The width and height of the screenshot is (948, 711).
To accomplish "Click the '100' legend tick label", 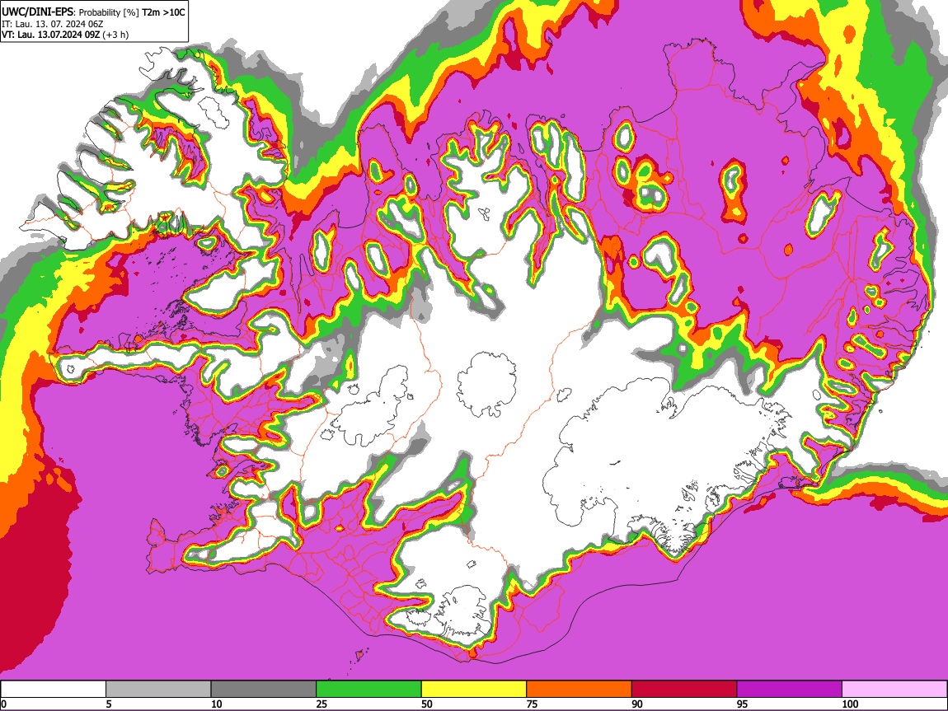I will click(x=850, y=704).
